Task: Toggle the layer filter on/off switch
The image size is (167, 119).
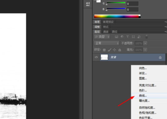Action: point(147,37)
